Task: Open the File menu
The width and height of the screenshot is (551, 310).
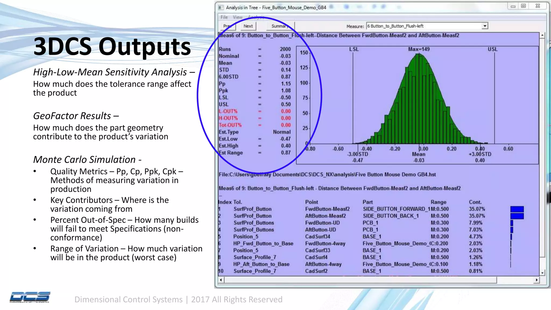Action: pos(224,17)
